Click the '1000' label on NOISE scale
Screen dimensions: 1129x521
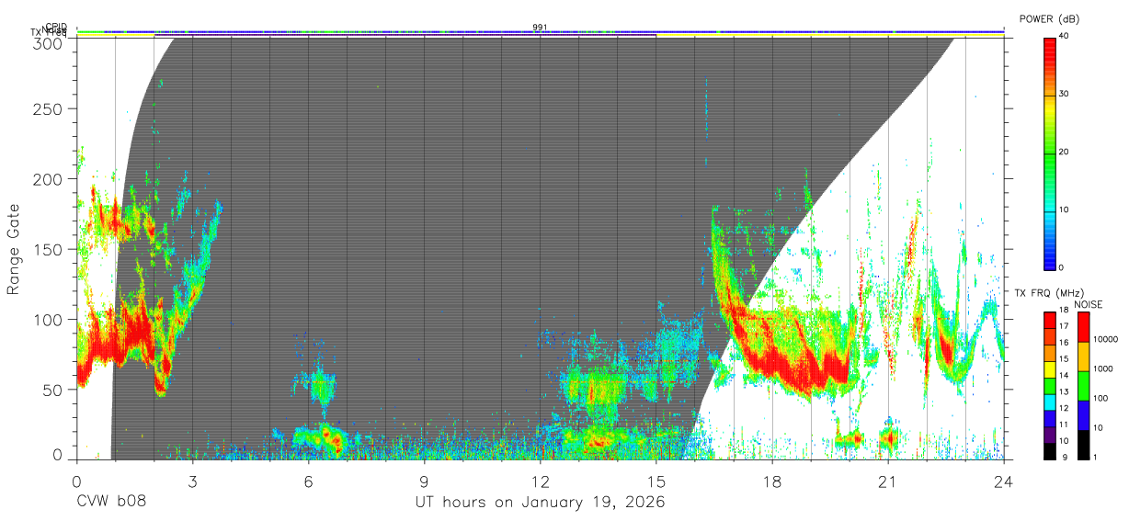pyautogui.click(x=1103, y=370)
